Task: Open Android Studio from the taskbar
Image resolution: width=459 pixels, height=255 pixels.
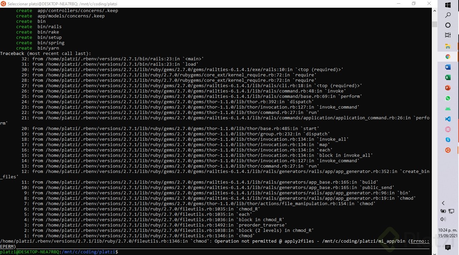Action: point(448,109)
